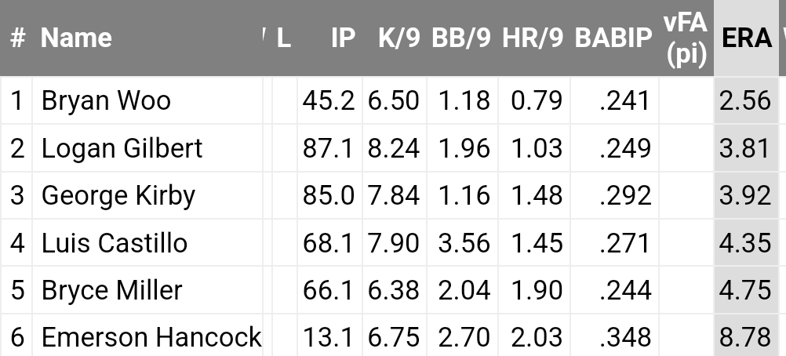Sort by HR/9 column header
The width and height of the screenshot is (786, 356).
pos(533,38)
